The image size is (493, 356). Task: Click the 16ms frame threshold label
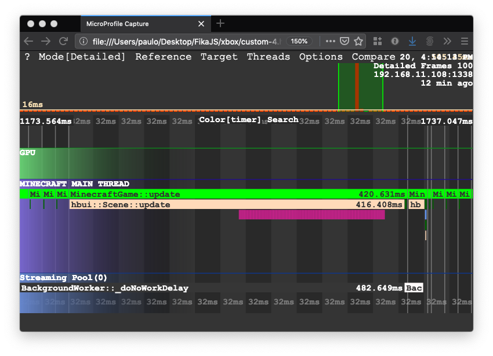(x=32, y=104)
